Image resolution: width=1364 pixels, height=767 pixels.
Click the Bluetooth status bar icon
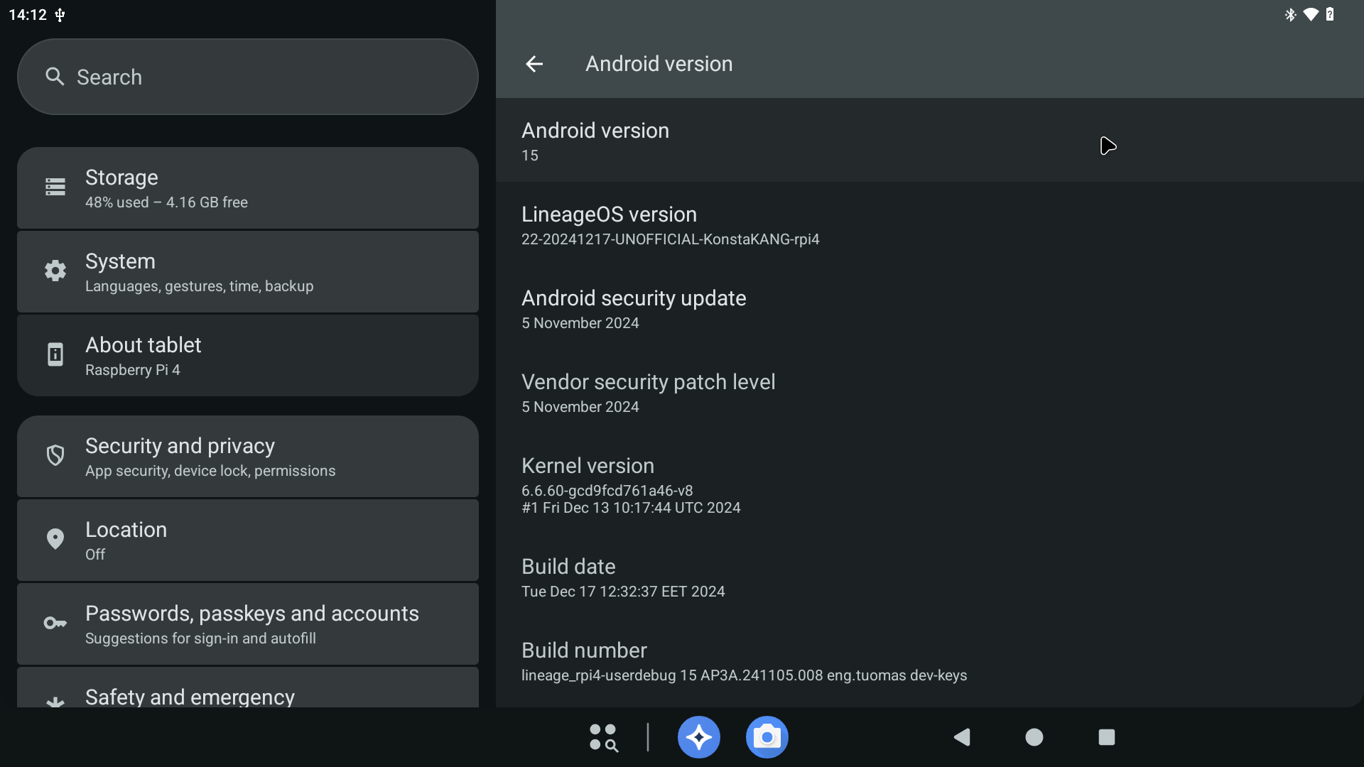tap(1290, 14)
